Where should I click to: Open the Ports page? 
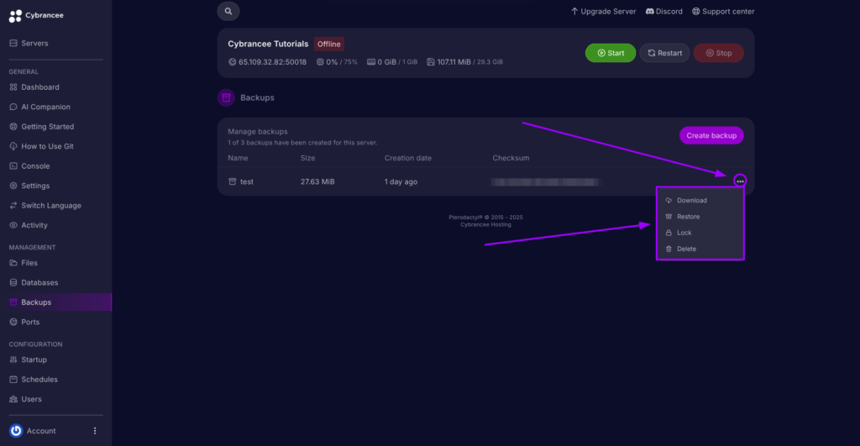click(x=24, y=323)
